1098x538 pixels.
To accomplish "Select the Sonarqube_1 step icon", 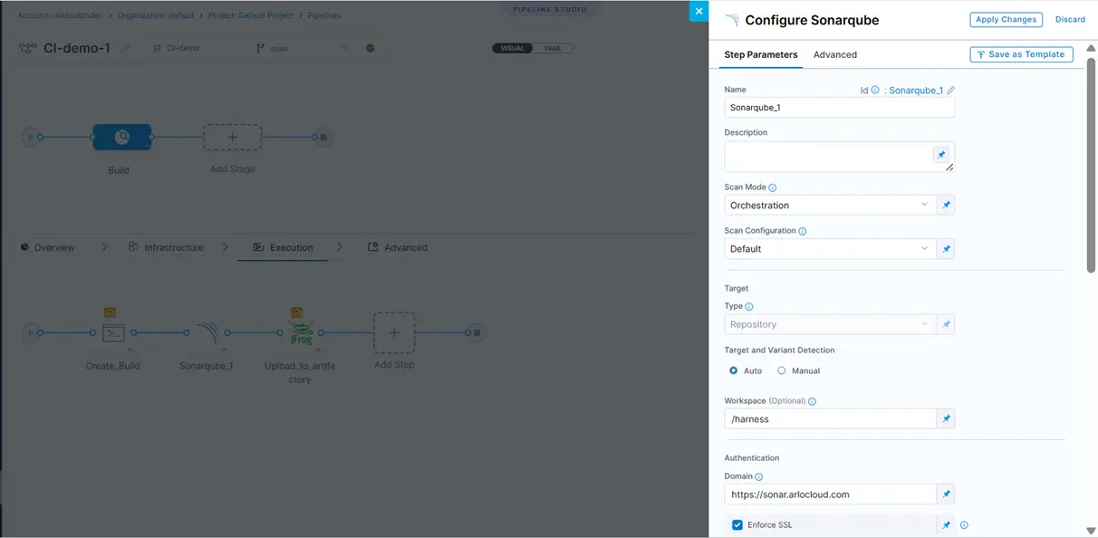I will pyautogui.click(x=207, y=332).
